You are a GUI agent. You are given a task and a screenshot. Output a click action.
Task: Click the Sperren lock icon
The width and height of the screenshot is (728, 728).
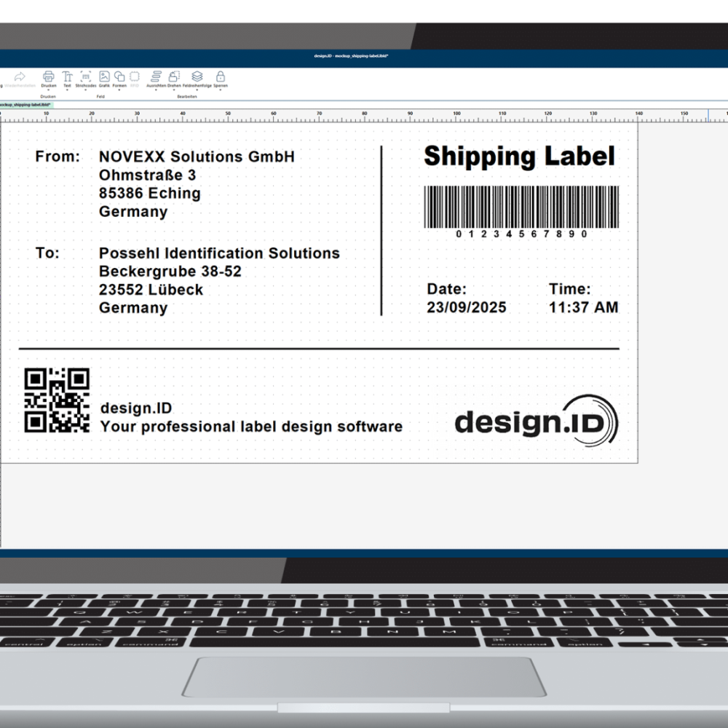coord(220,76)
